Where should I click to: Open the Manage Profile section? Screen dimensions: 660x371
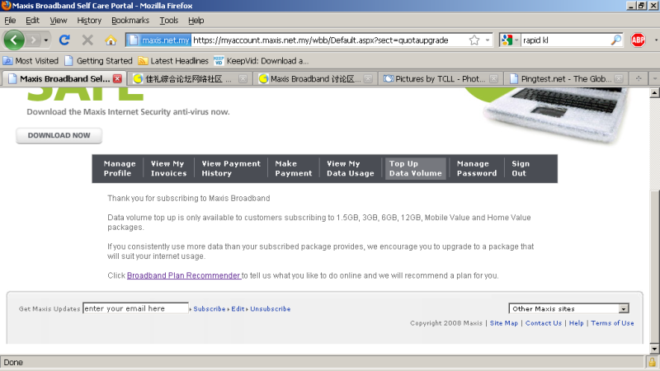(119, 168)
